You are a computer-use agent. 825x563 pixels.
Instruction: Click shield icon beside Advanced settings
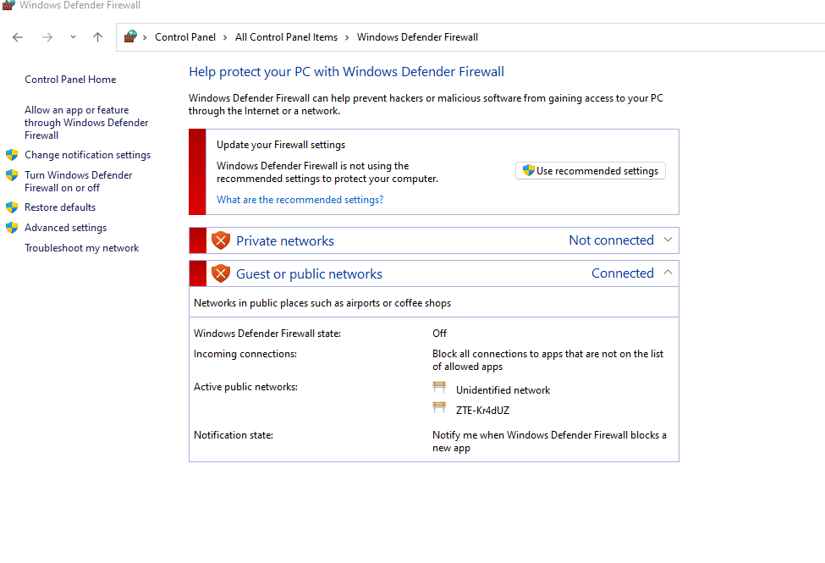point(12,228)
